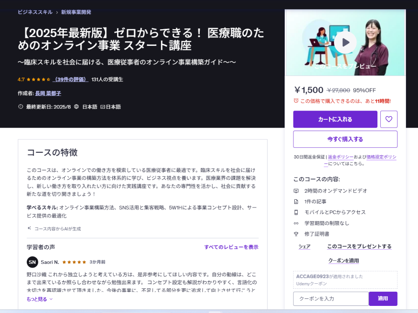This screenshot has width=418, height=313.
Task: Click the AI sparkle icon near コース内容からAIが生成
Action: click(28, 229)
